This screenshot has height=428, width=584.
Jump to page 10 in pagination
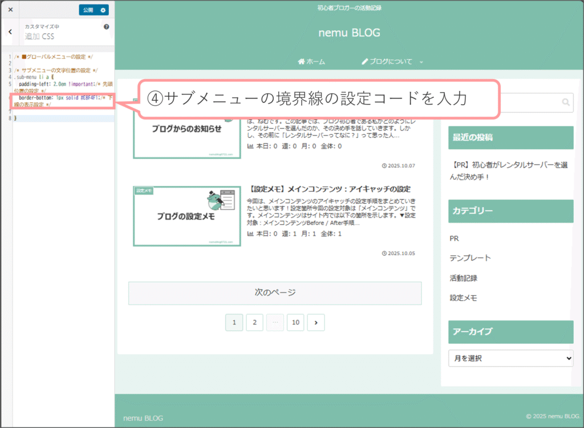295,323
